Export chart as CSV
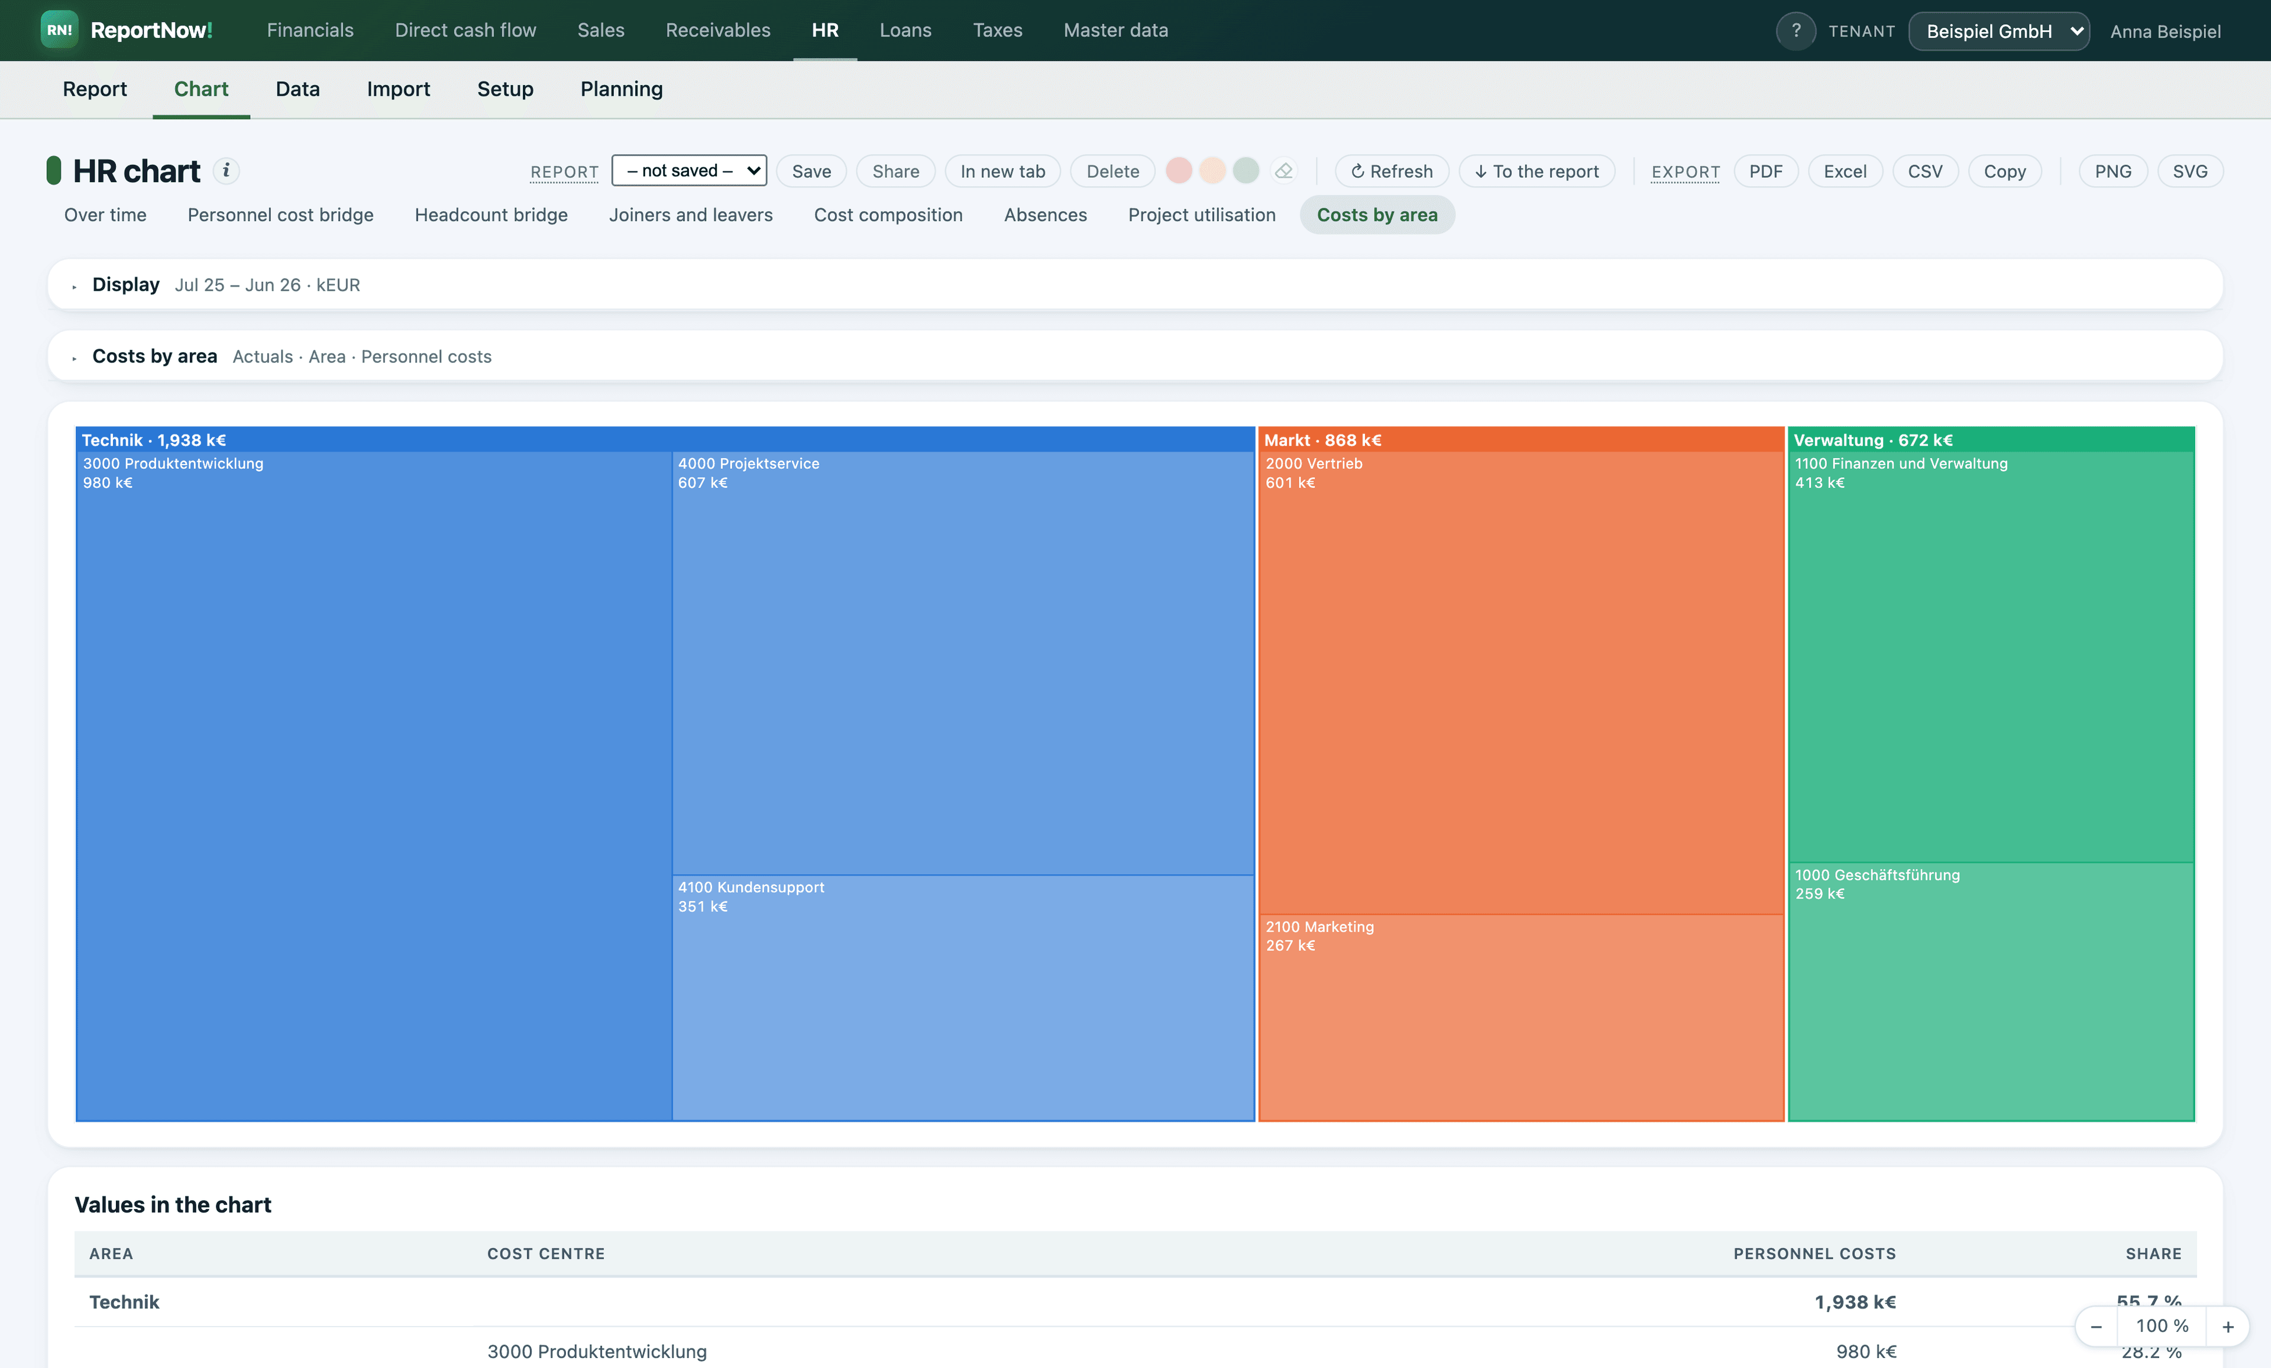 click(x=1926, y=170)
